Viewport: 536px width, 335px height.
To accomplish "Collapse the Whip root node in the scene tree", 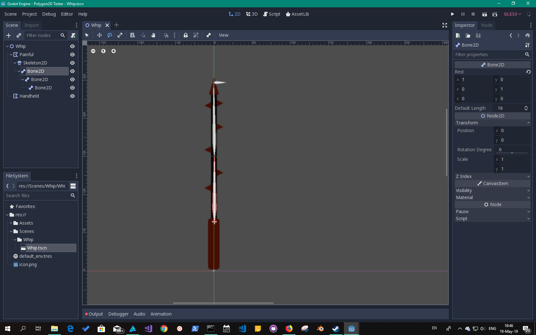I will click(7, 46).
